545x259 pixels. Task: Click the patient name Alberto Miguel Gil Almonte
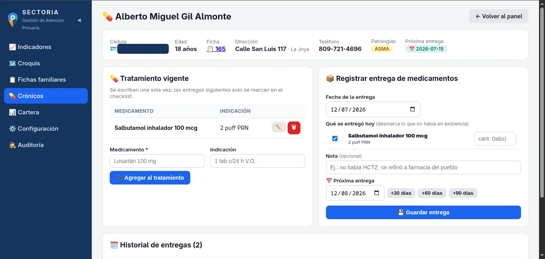click(173, 16)
